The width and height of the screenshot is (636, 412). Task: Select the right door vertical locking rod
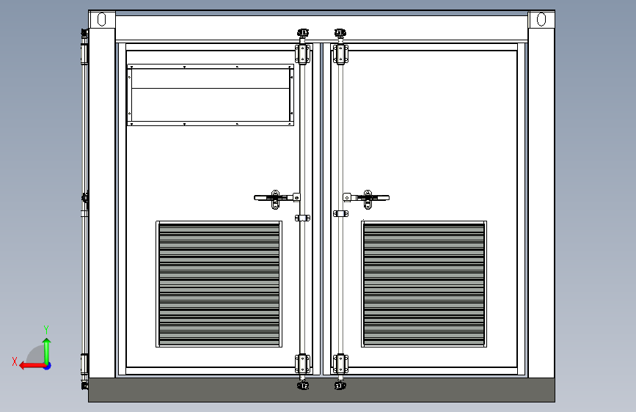click(340, 209)
